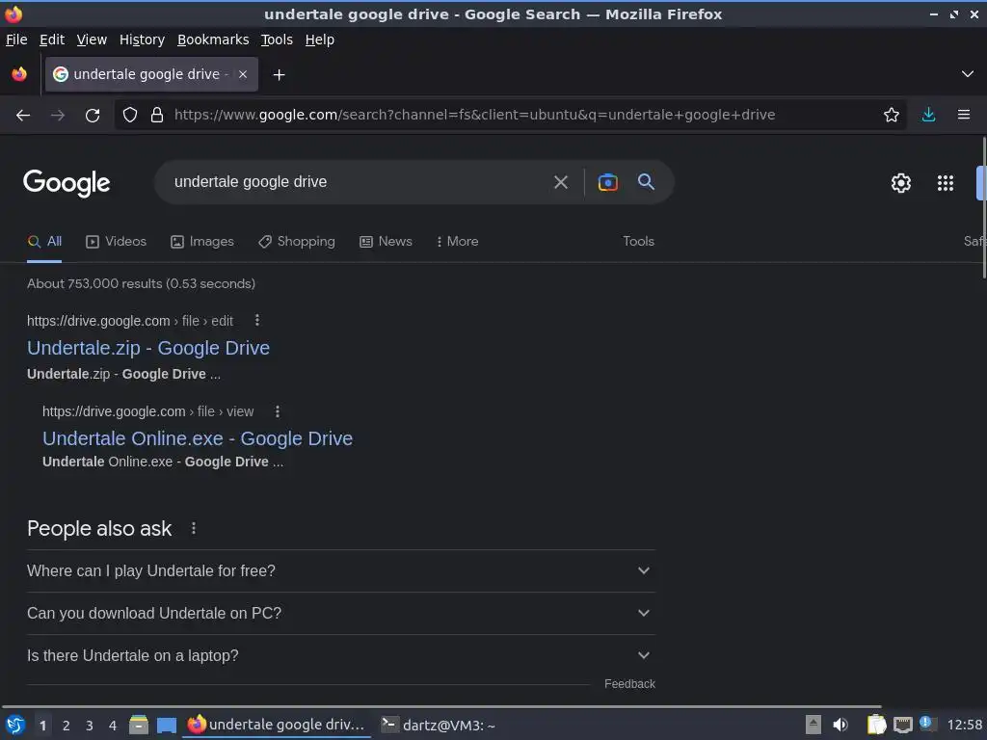Open the View menu
The image size is (987, 740).
click(x=92, y=40)
